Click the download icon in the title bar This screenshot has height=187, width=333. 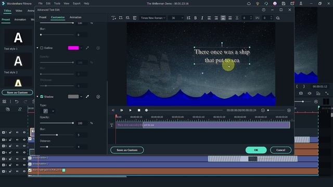[x=301, y=4]
